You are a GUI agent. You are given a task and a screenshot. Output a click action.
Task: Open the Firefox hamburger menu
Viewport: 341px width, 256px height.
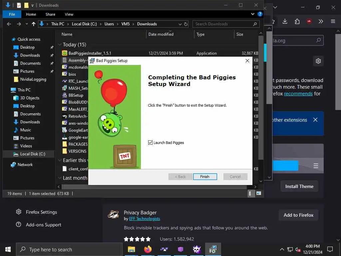pyautogui.click(x=333, y=21)
